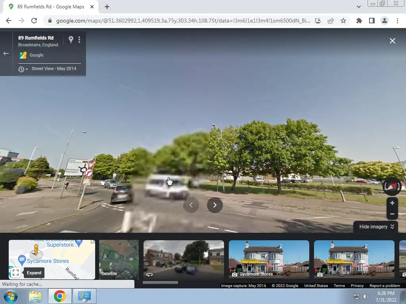Click the Chrome taskbar icon

point(60,296)
